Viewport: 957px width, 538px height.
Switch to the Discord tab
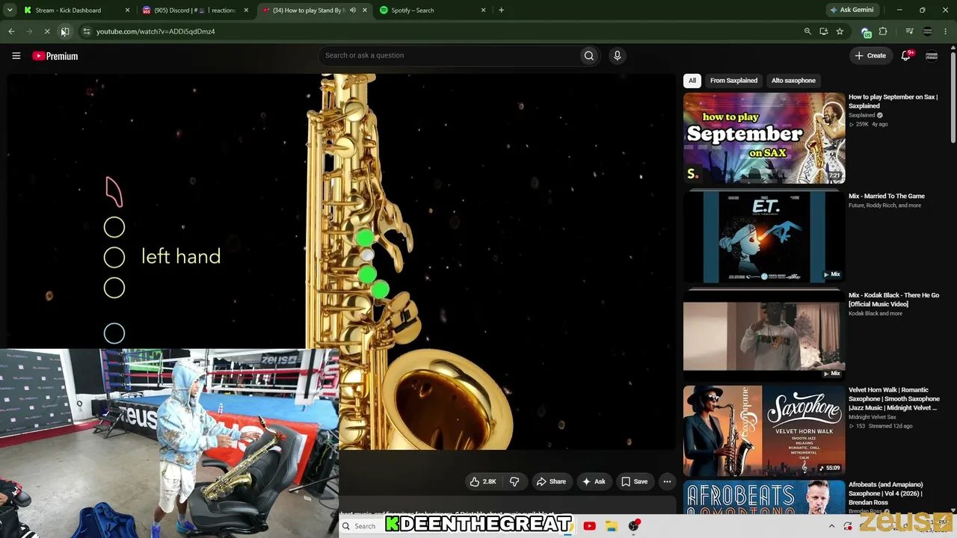[196, 10]
